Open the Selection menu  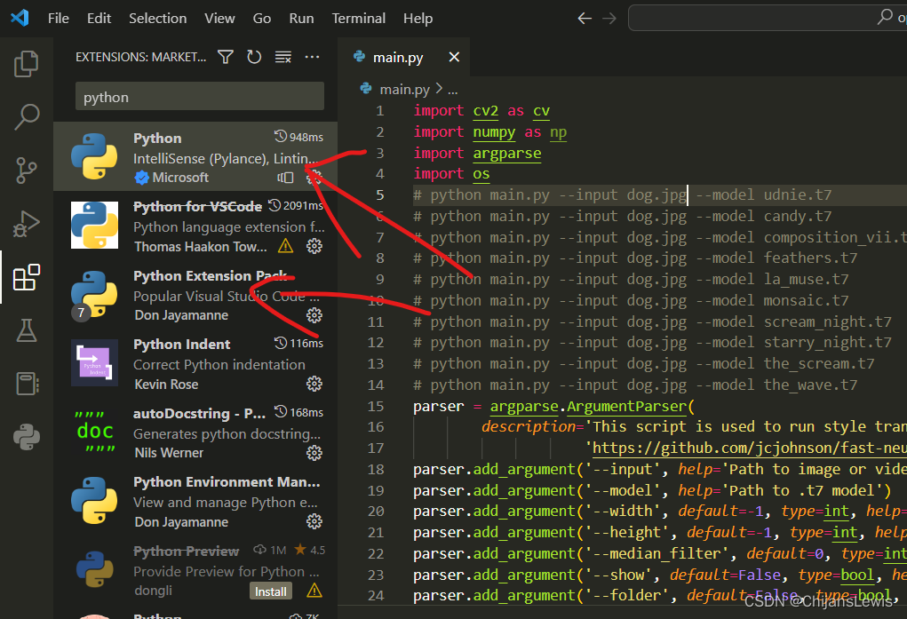(158, 19)
